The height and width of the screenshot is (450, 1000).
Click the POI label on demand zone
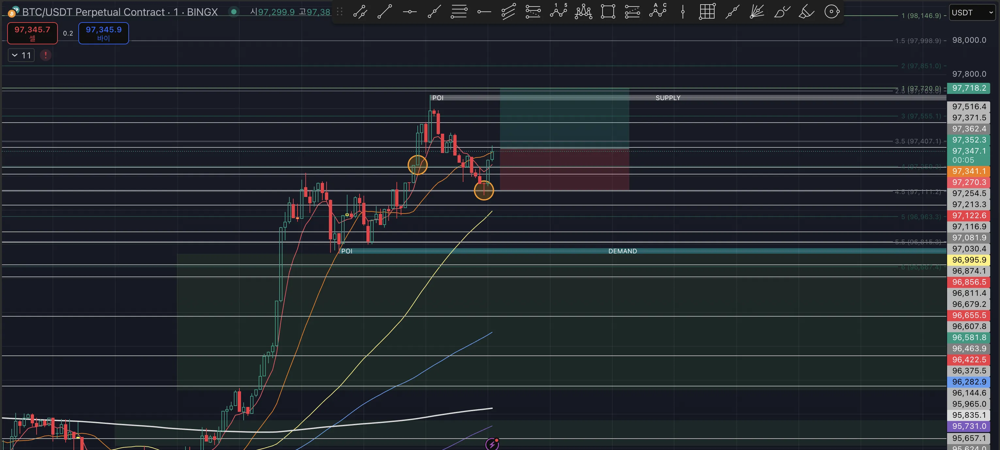pos(347,251)
